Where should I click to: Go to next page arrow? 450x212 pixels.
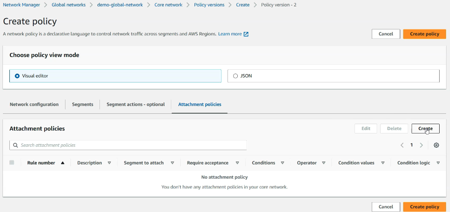pyautogui.click(x=421, y=145)
